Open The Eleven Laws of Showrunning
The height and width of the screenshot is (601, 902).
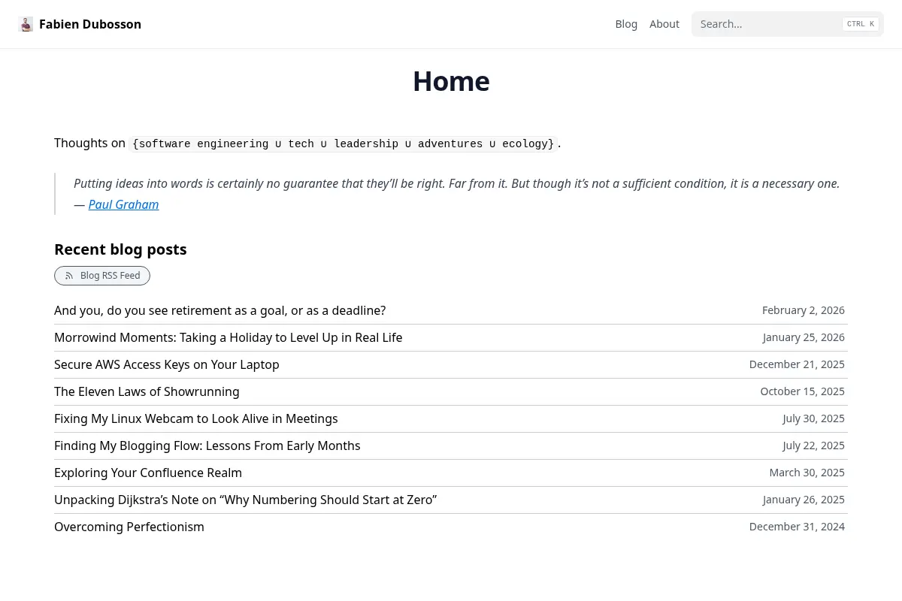click(x=147, y=391)
